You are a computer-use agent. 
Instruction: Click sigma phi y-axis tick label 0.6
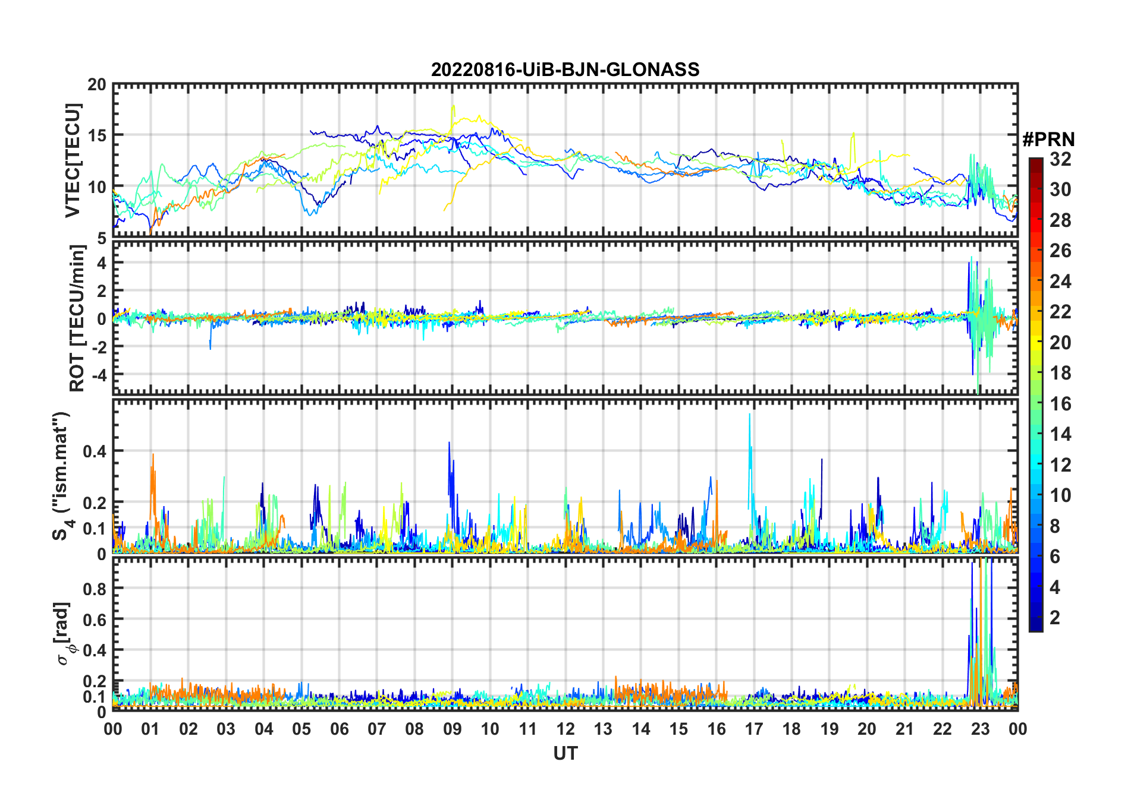click(95, 620)
